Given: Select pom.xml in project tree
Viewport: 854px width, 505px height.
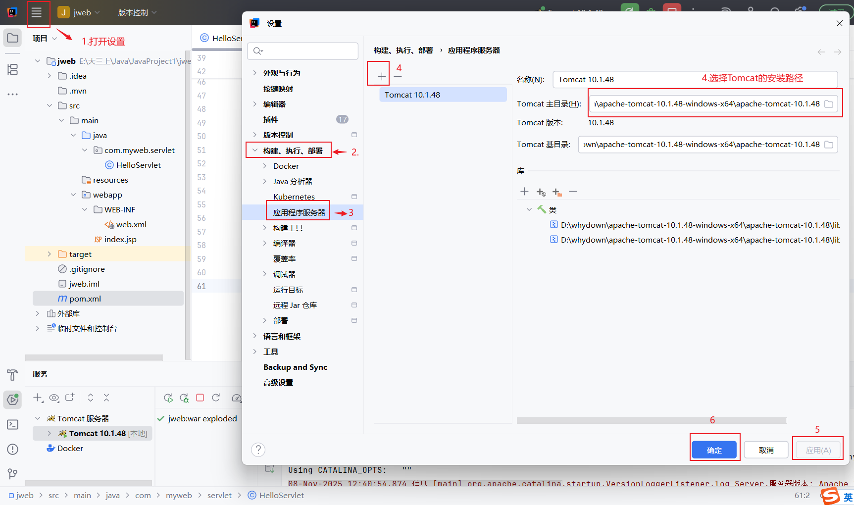Looking at the screenshot, I should coord(108,299).
